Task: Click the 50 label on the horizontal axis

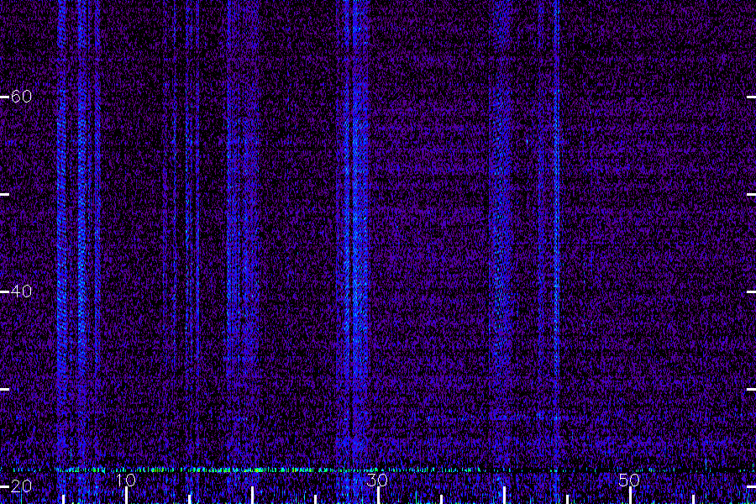Action: tap(629, 480)
